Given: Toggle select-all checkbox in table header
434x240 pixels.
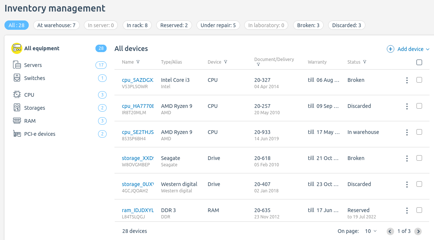Looking at the screenshot, I should (x=419, y=62).
